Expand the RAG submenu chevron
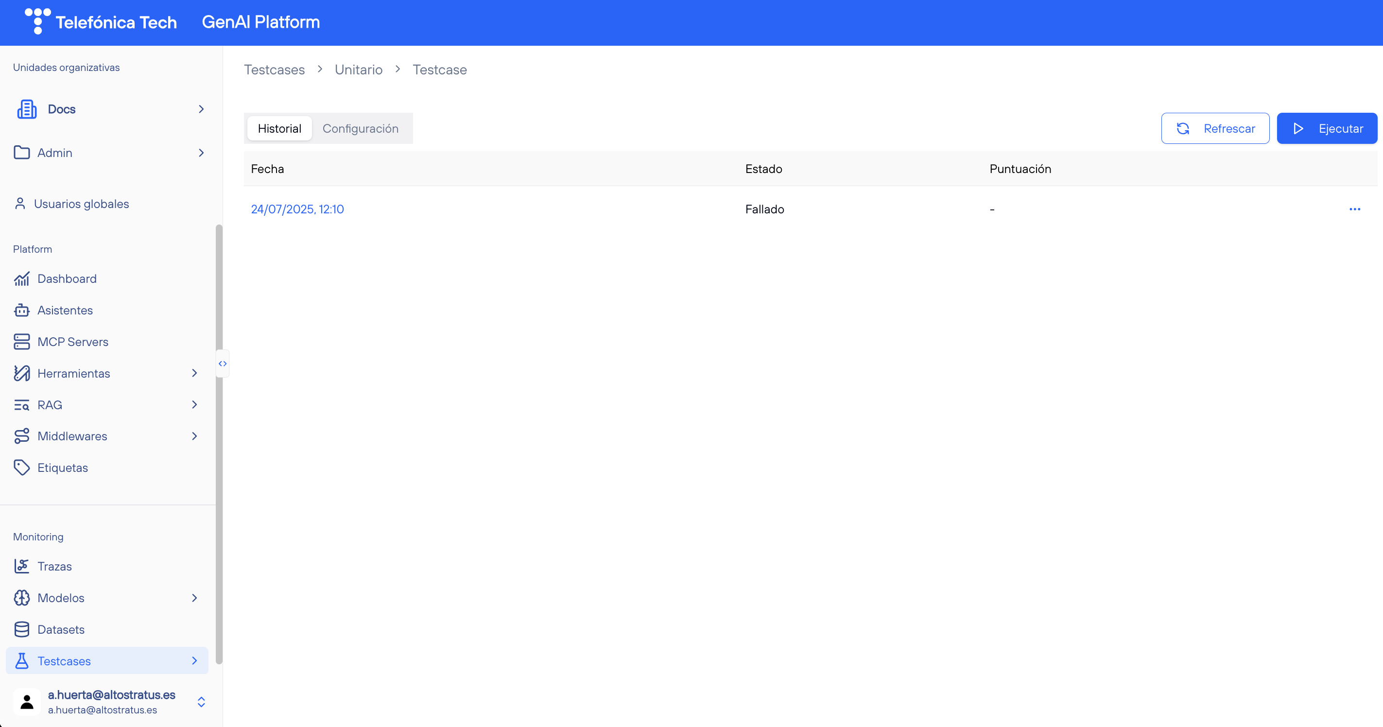This screenshot has width=1383, height=727. (194, 404)
